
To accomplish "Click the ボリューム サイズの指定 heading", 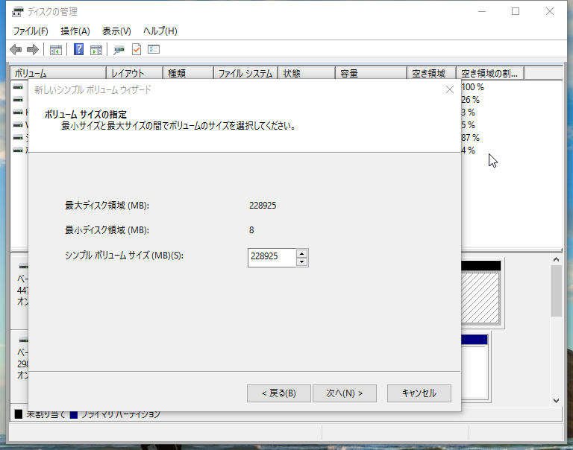I will coord(86,114).
